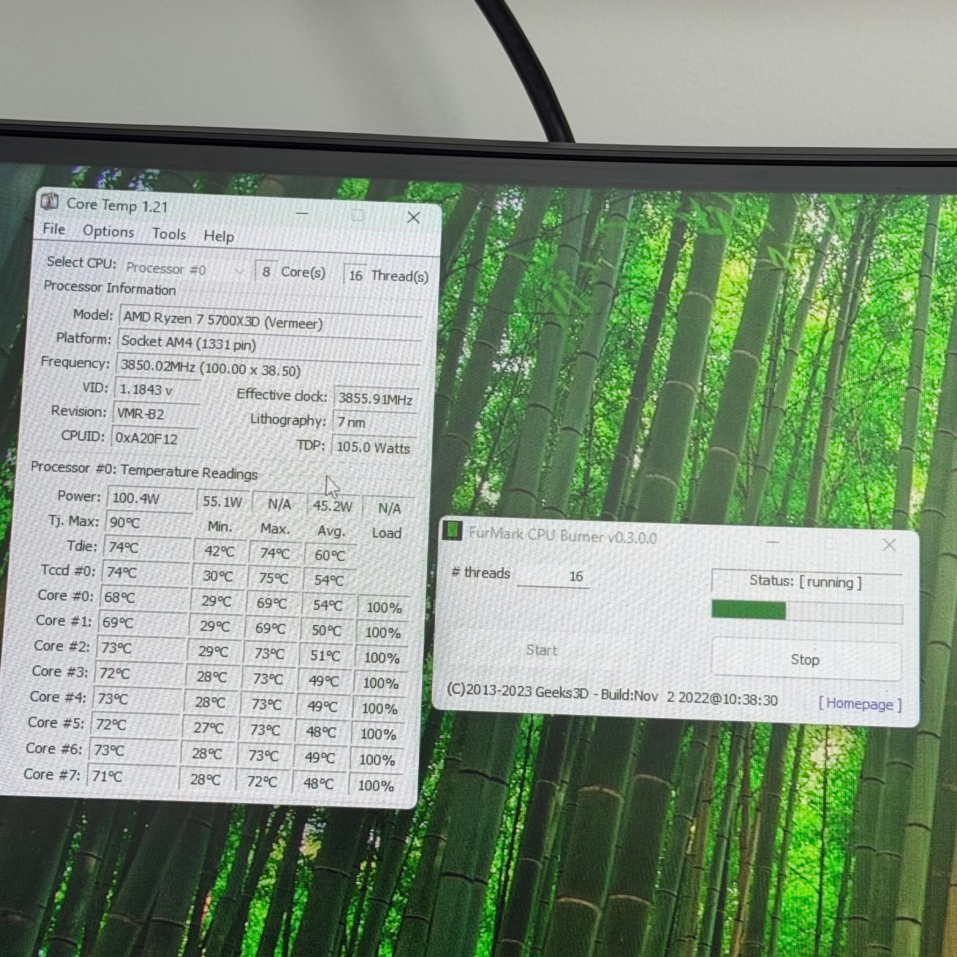Click the # threads field showing 16
Screen dimensions: 957x957
point(553,576)
